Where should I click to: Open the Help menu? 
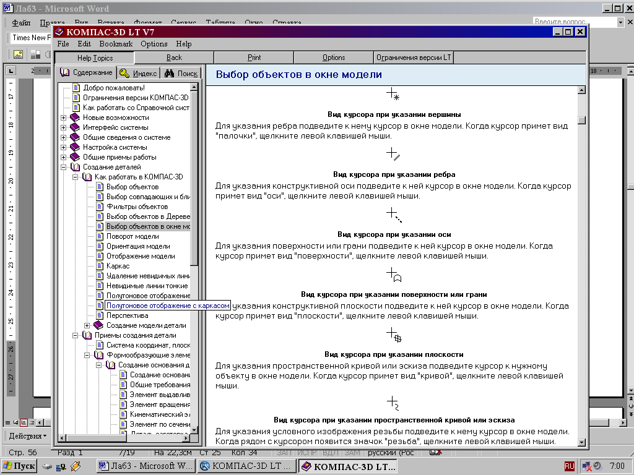point(183,44)
